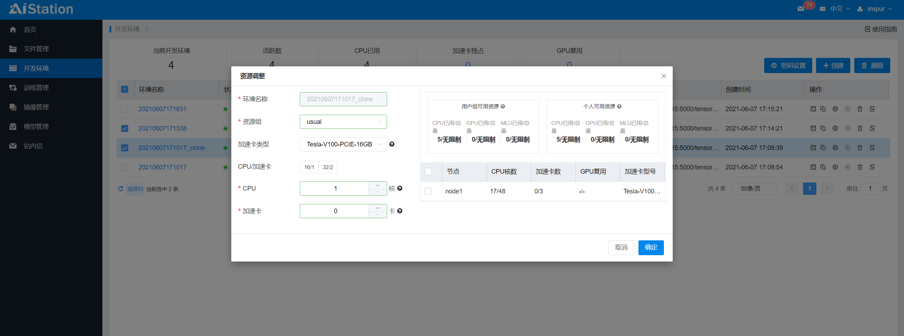
Task: Click help icon next to CPU cores field
Action: [400, 188]
